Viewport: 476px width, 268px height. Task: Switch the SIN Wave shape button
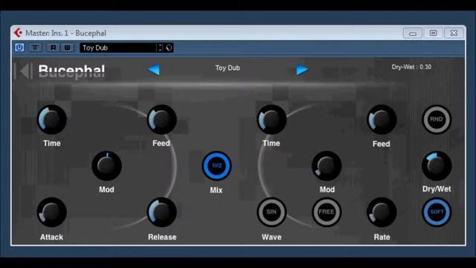point(271,212)
